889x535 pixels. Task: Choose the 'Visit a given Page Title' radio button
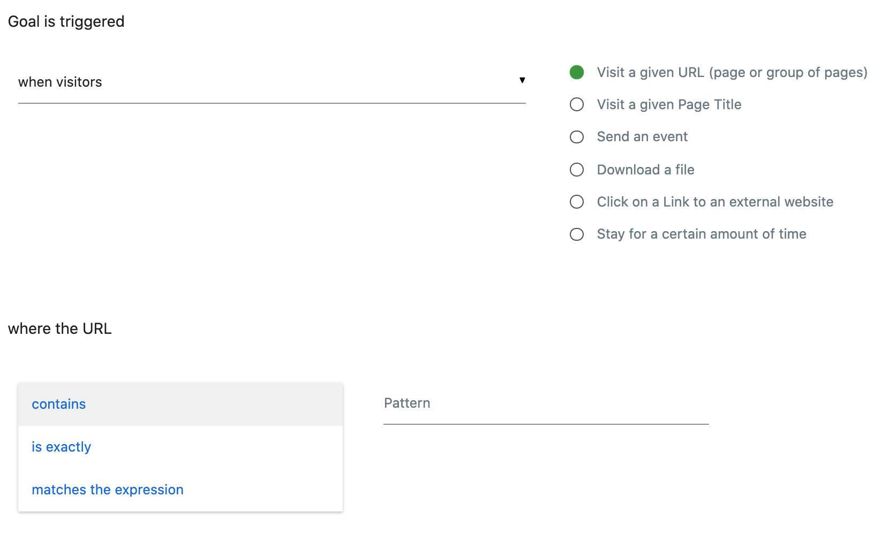click(577, 104)
